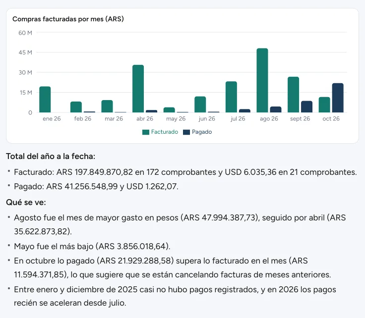Click the chart title 'Compras facturadas por mes (ARS)'

pyautogui.click(x=68, y=19)
